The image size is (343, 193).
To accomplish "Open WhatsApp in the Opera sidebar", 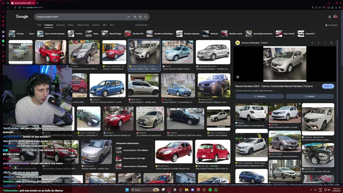I will [3, 41].
